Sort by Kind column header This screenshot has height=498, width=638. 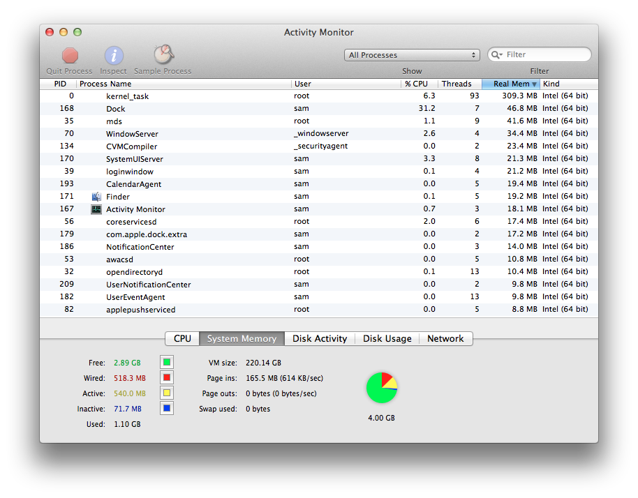pyautogui.click(x=569, y=84)
